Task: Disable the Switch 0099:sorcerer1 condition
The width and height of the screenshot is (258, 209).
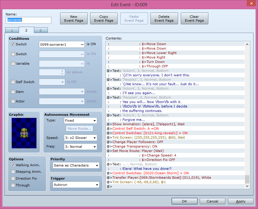Action: pos(12,44)
